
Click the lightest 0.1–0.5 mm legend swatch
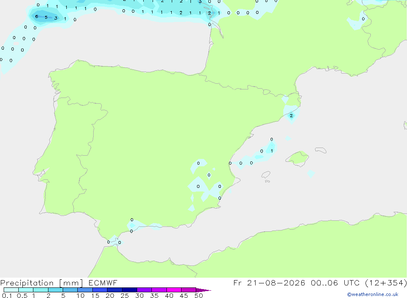click(11, 290)
